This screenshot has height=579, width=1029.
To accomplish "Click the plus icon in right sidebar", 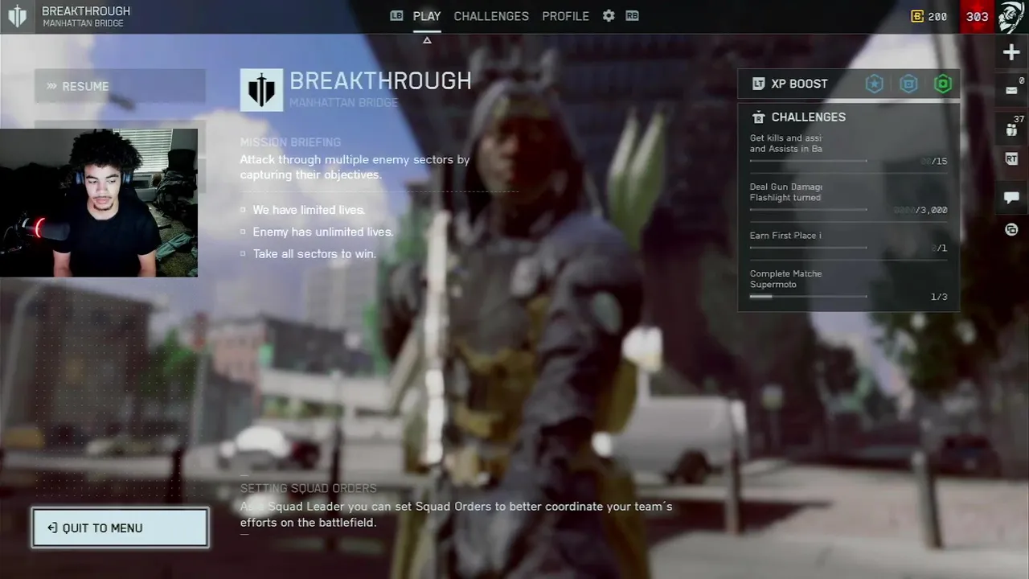I will (x=1011, y=52).
